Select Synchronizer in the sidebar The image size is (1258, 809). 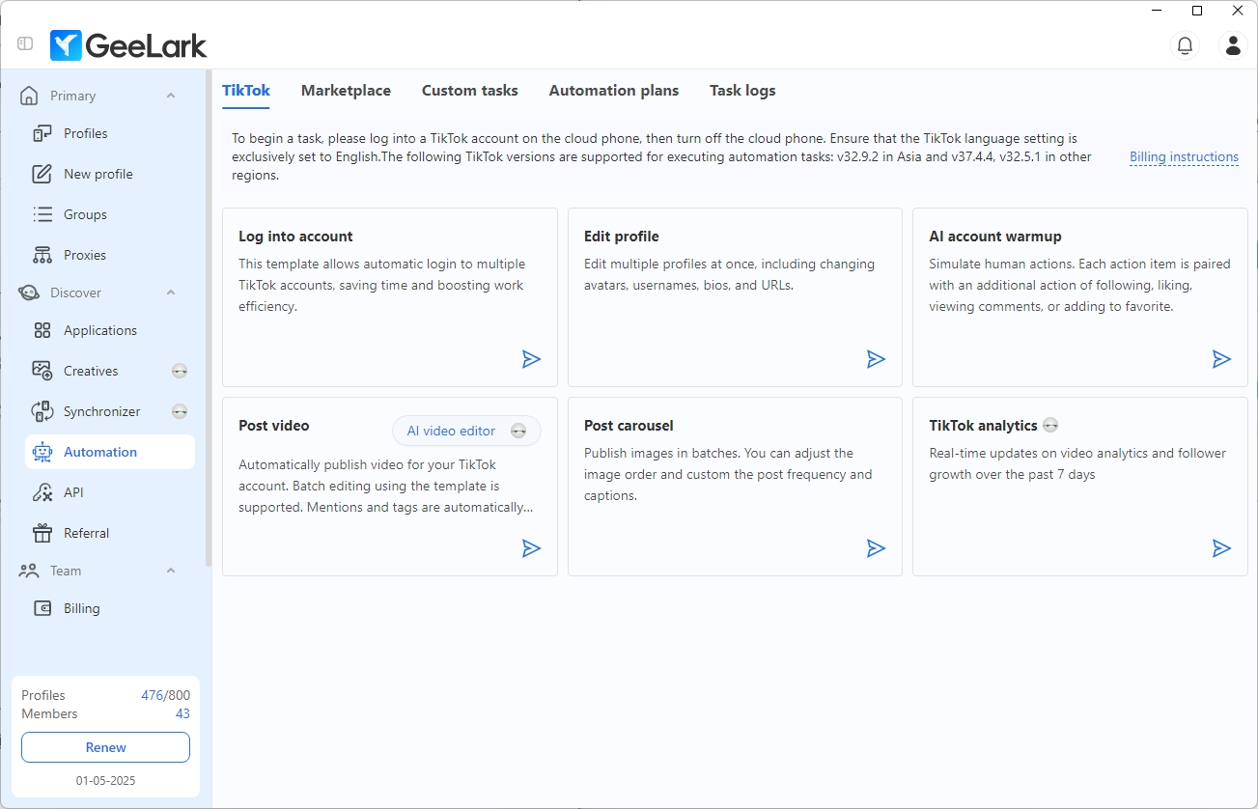pos(110,411)
